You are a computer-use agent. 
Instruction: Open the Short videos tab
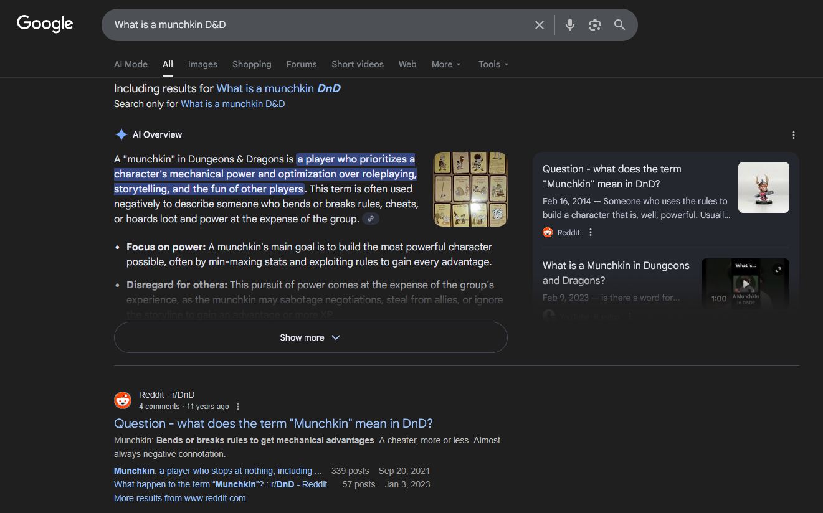point(358,64)
